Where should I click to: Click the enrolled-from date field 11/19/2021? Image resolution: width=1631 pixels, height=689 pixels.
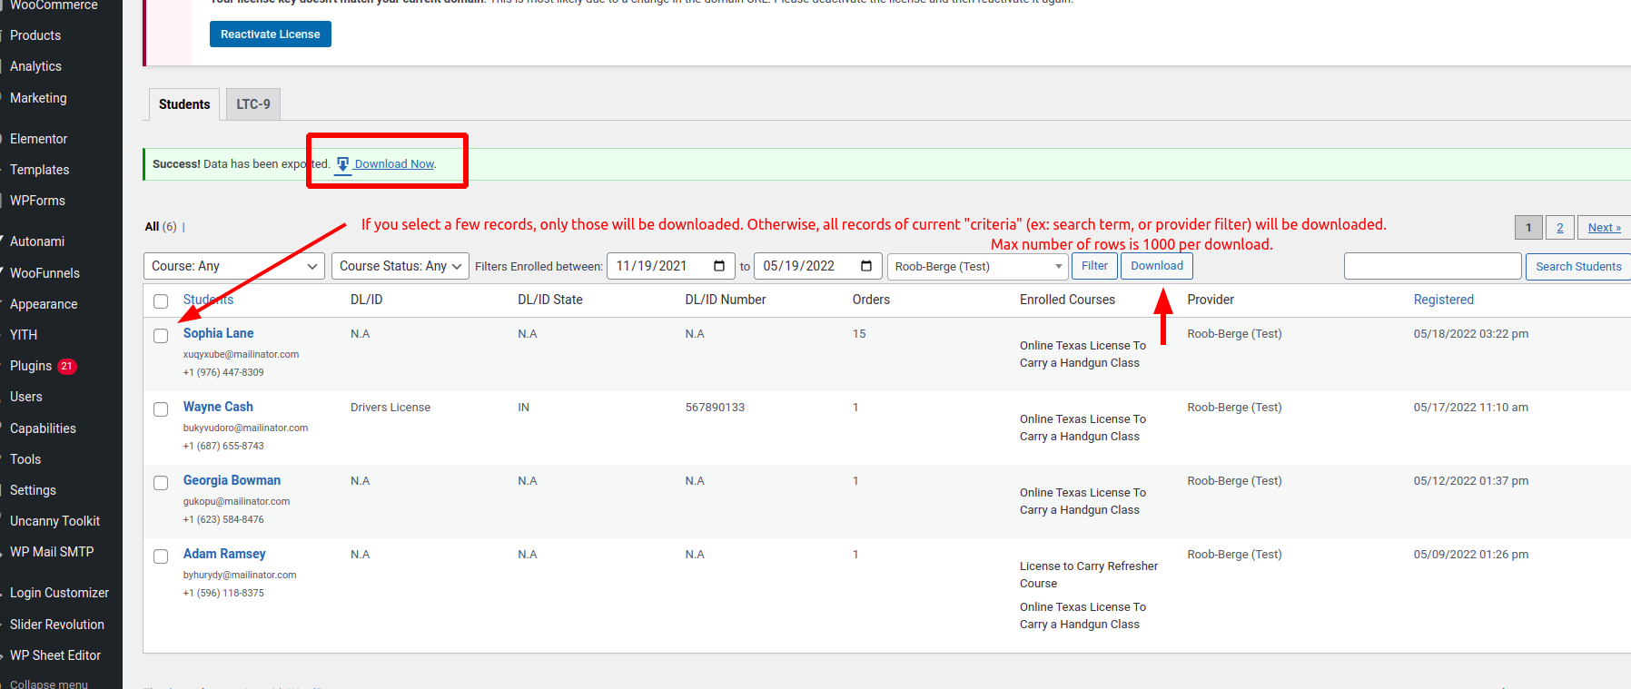tap(670, 266)
